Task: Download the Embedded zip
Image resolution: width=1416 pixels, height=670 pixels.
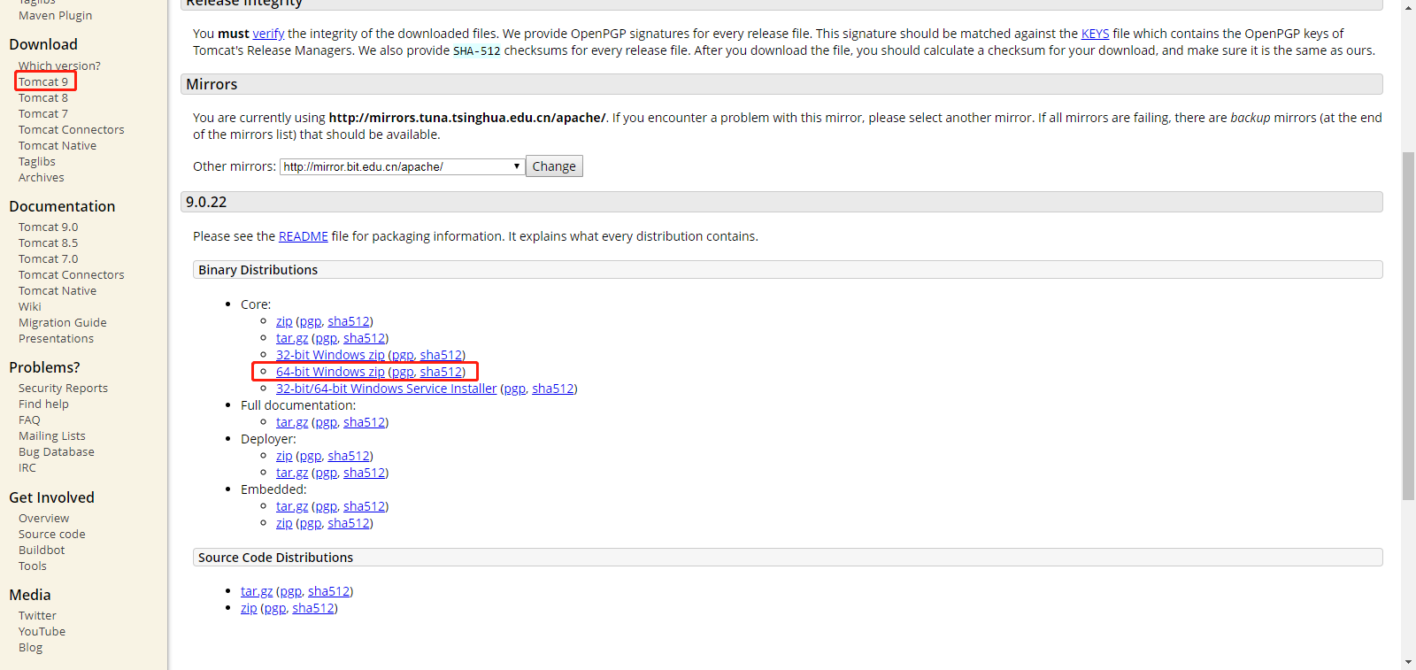Action: tap(284, 523)
